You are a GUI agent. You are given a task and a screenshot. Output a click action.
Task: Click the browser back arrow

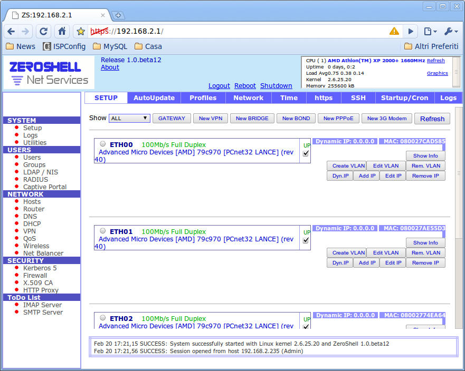tap(11, 32)
